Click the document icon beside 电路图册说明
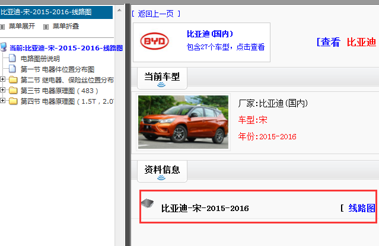The image size is (379, 246). tap(12, 58)
